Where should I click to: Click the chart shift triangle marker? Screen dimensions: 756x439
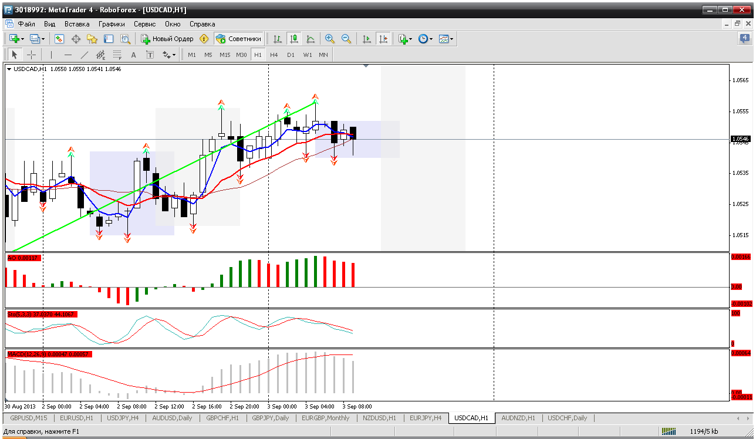tap(366, 66)
